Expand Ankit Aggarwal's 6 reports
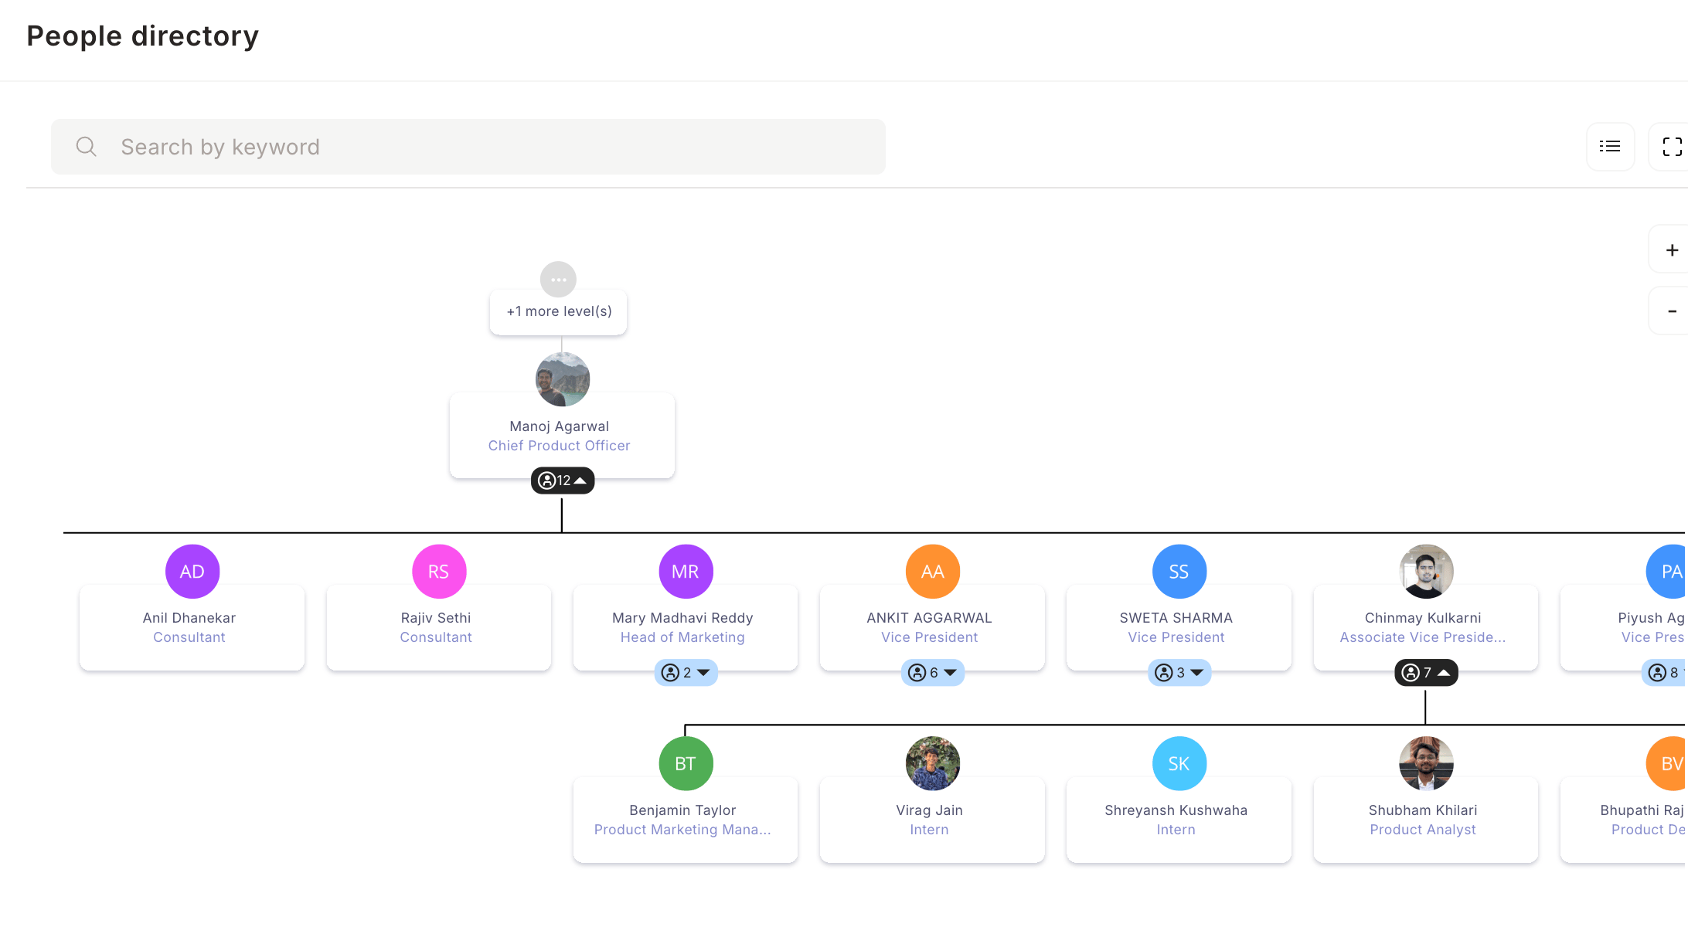Viewport: 1688px width, 927px height. click(x=933, y=673)
